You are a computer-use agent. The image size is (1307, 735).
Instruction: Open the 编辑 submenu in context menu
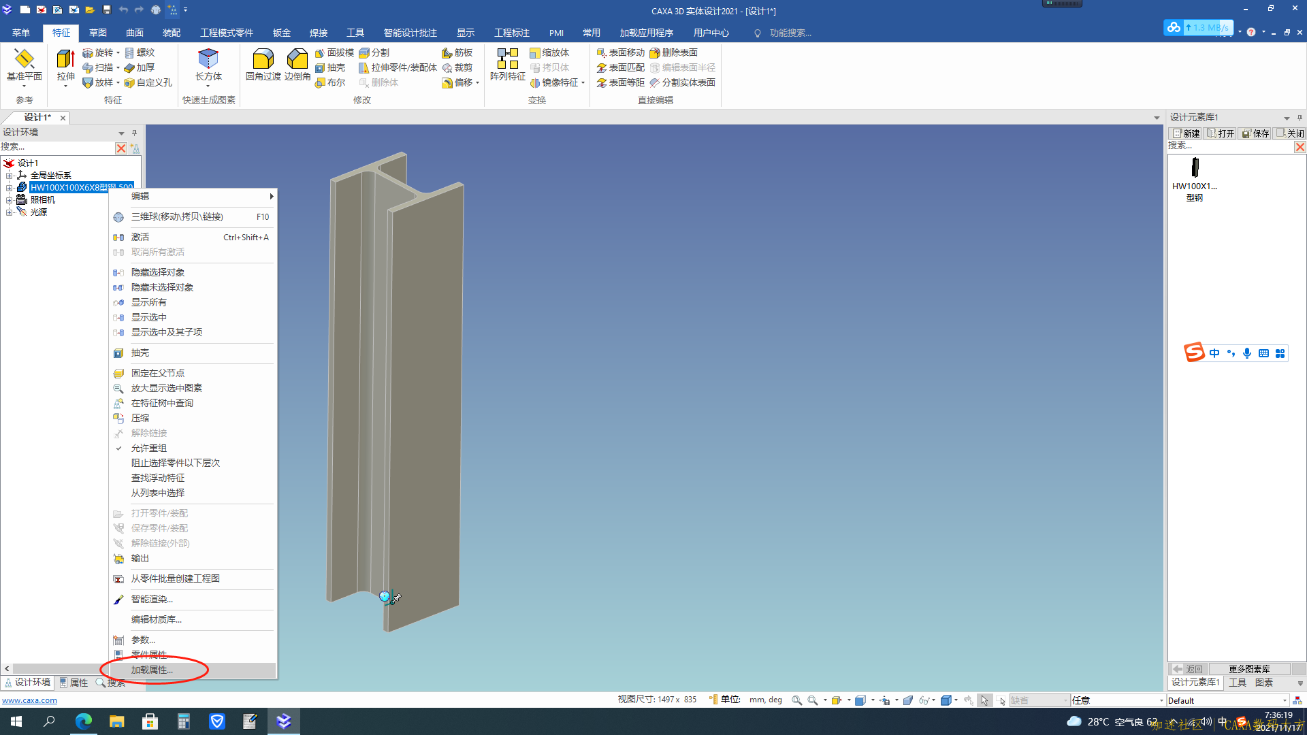pos(193,196)
